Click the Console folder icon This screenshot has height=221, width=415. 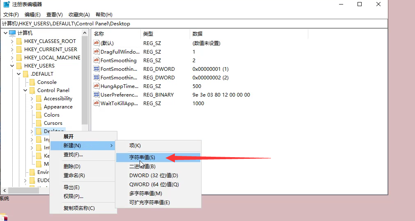[32, 82]
